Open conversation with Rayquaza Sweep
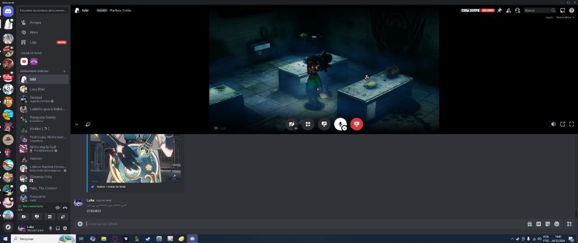Image resolution: width=578 pixels, height=243 pixels. [x=43, y=118]
